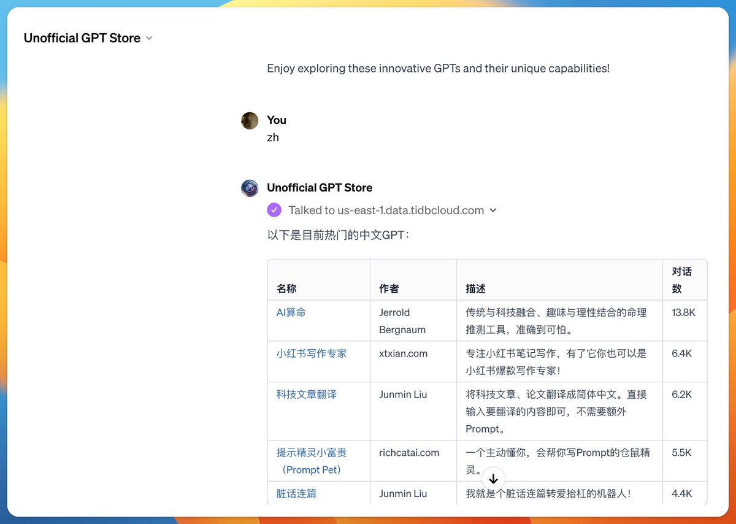Click the 小红书写作专家 description text

pos(556,362)
